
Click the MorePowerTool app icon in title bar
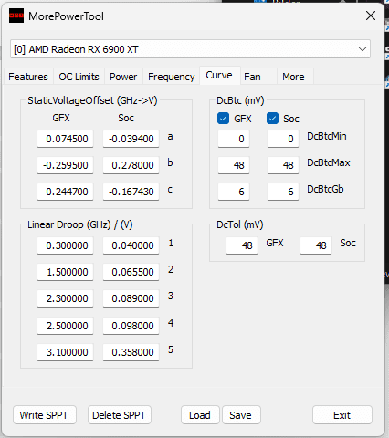pyautogui.click(x=16, y=16)
